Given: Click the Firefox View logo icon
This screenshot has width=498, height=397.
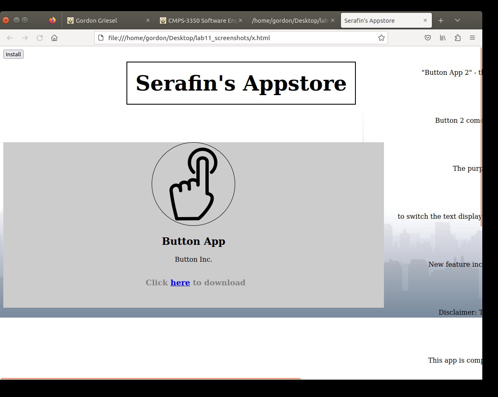Looking at the screenshot, I should point(52,20).
